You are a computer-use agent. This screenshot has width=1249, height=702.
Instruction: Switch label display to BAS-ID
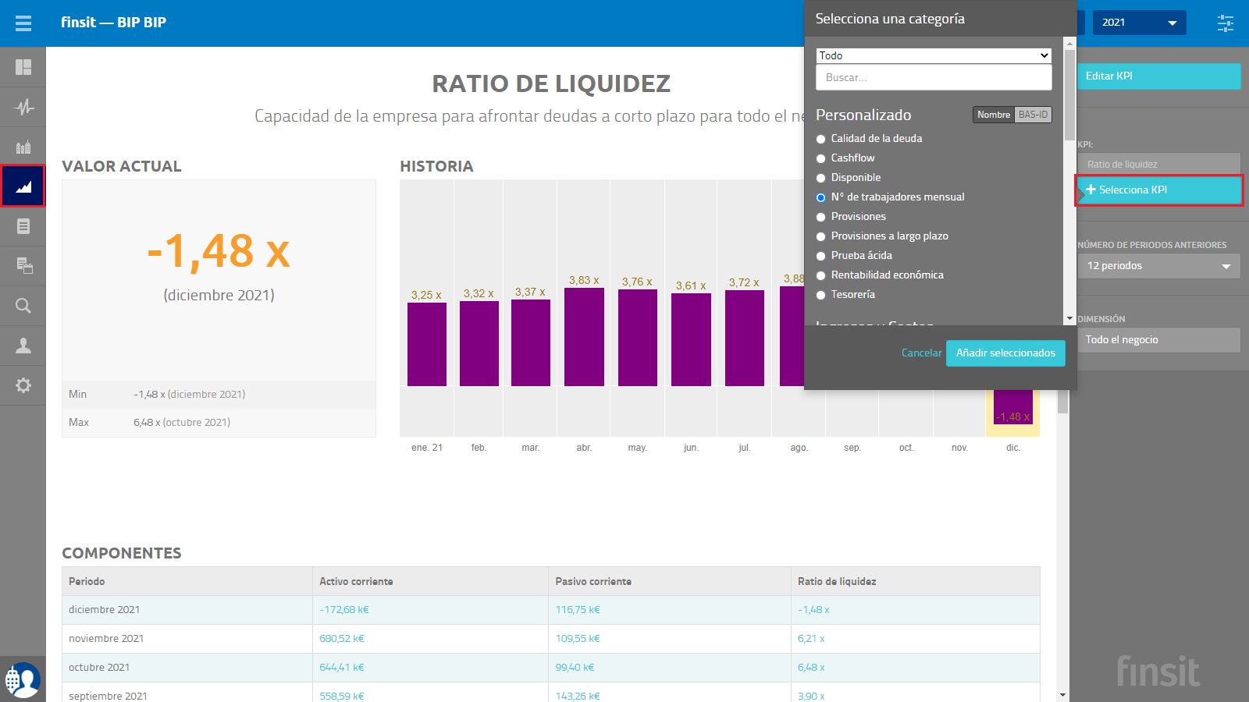[1033, 115]
